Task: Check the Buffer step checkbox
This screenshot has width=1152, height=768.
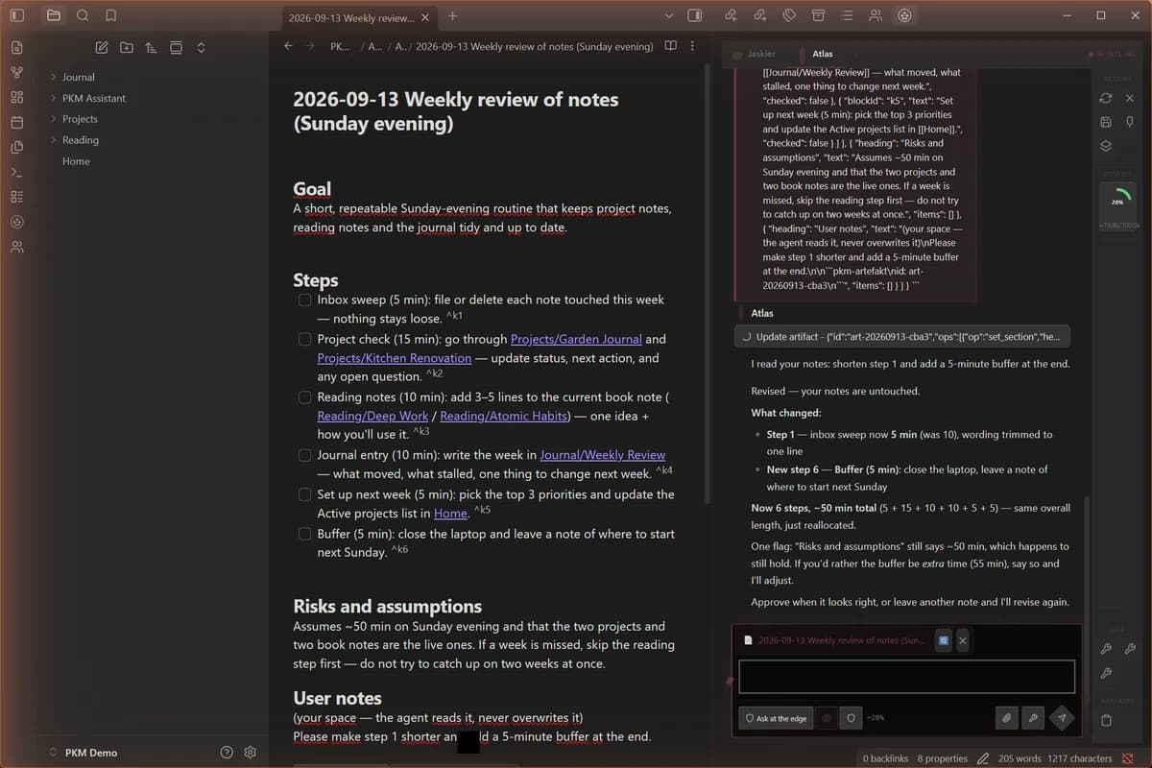Action: click(x=304, y=534)
